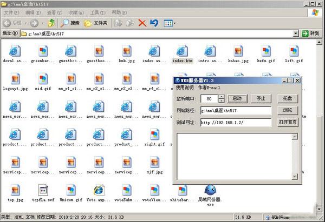Select the index.htm file
325x222 pixels.
tap(182, 54)
